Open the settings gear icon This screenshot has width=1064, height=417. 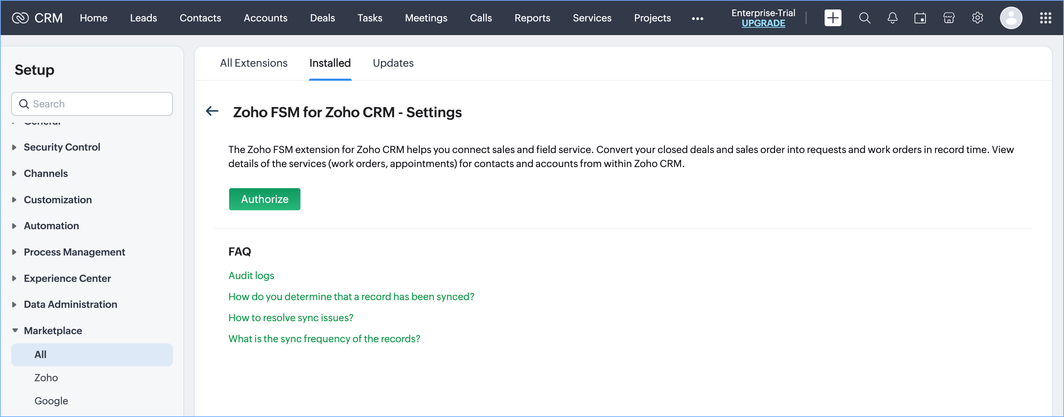(977, 18)
